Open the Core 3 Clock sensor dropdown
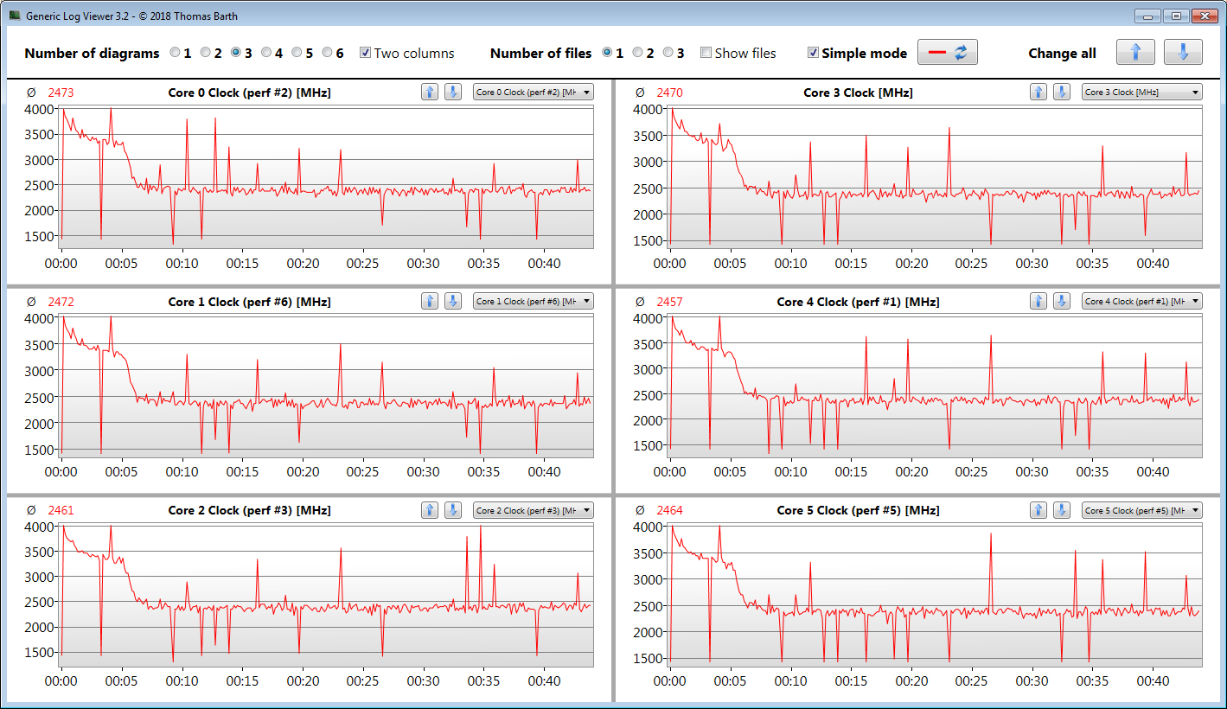 (x=1141, y=93)
